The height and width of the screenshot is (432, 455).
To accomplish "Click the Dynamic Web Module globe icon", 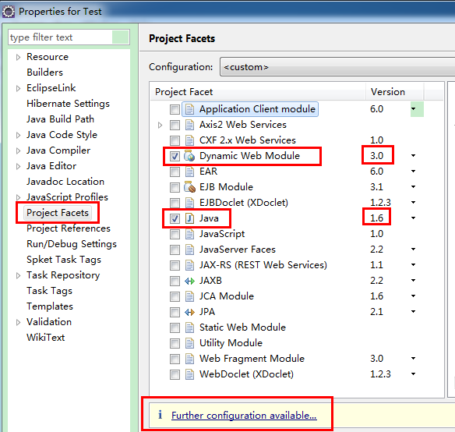I will (x=189, y=156).
